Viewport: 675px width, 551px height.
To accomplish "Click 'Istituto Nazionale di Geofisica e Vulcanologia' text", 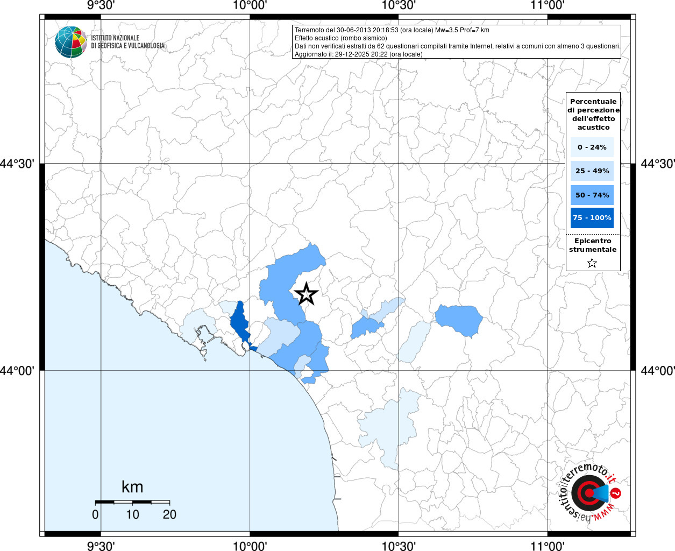I will [x=127, y=42].
